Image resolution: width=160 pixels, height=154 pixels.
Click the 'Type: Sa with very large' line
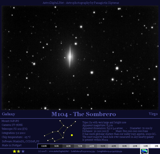point(104,122)
